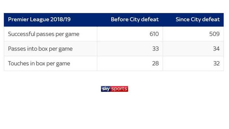The width and height of the screenshot is (229, 129).
Task: Select the 'Since City defeat' column header
Action: (x=198, y=19)
